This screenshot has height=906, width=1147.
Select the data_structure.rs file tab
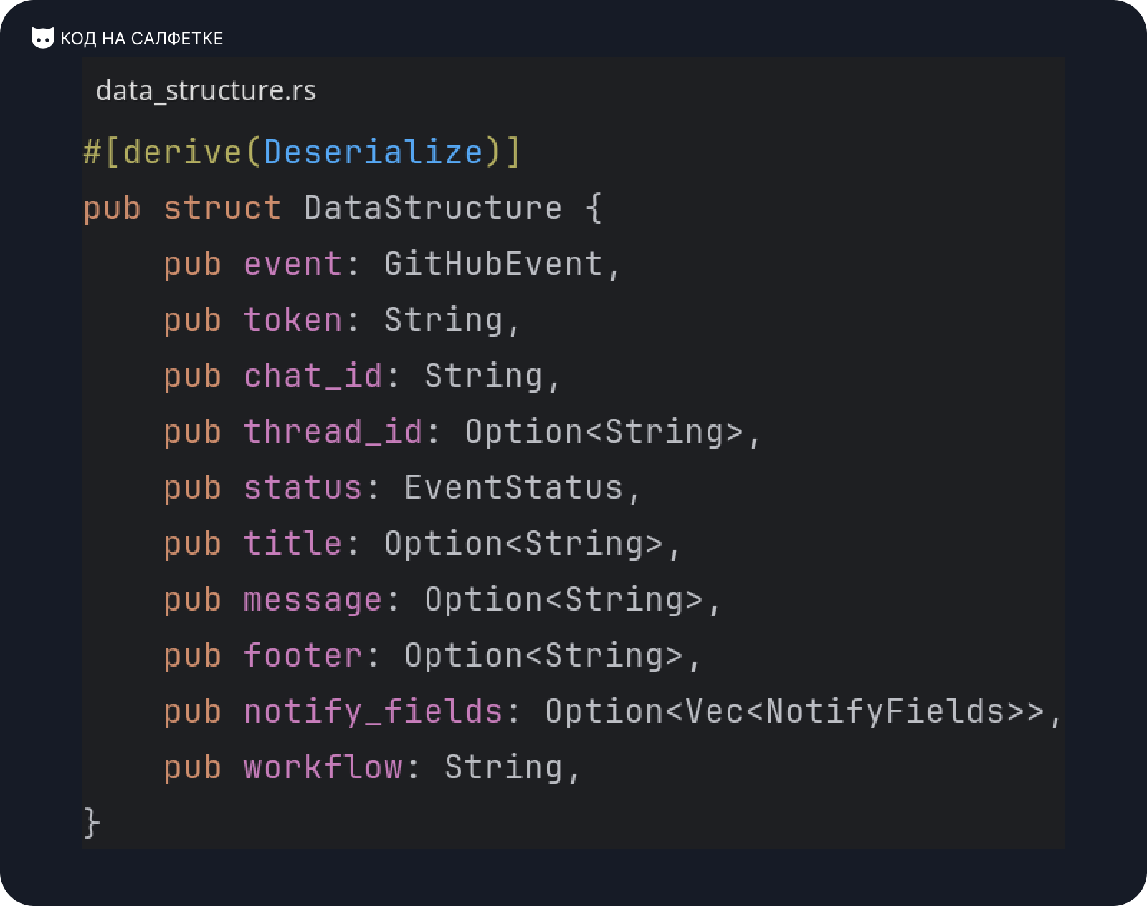click(x=206, y=91)
